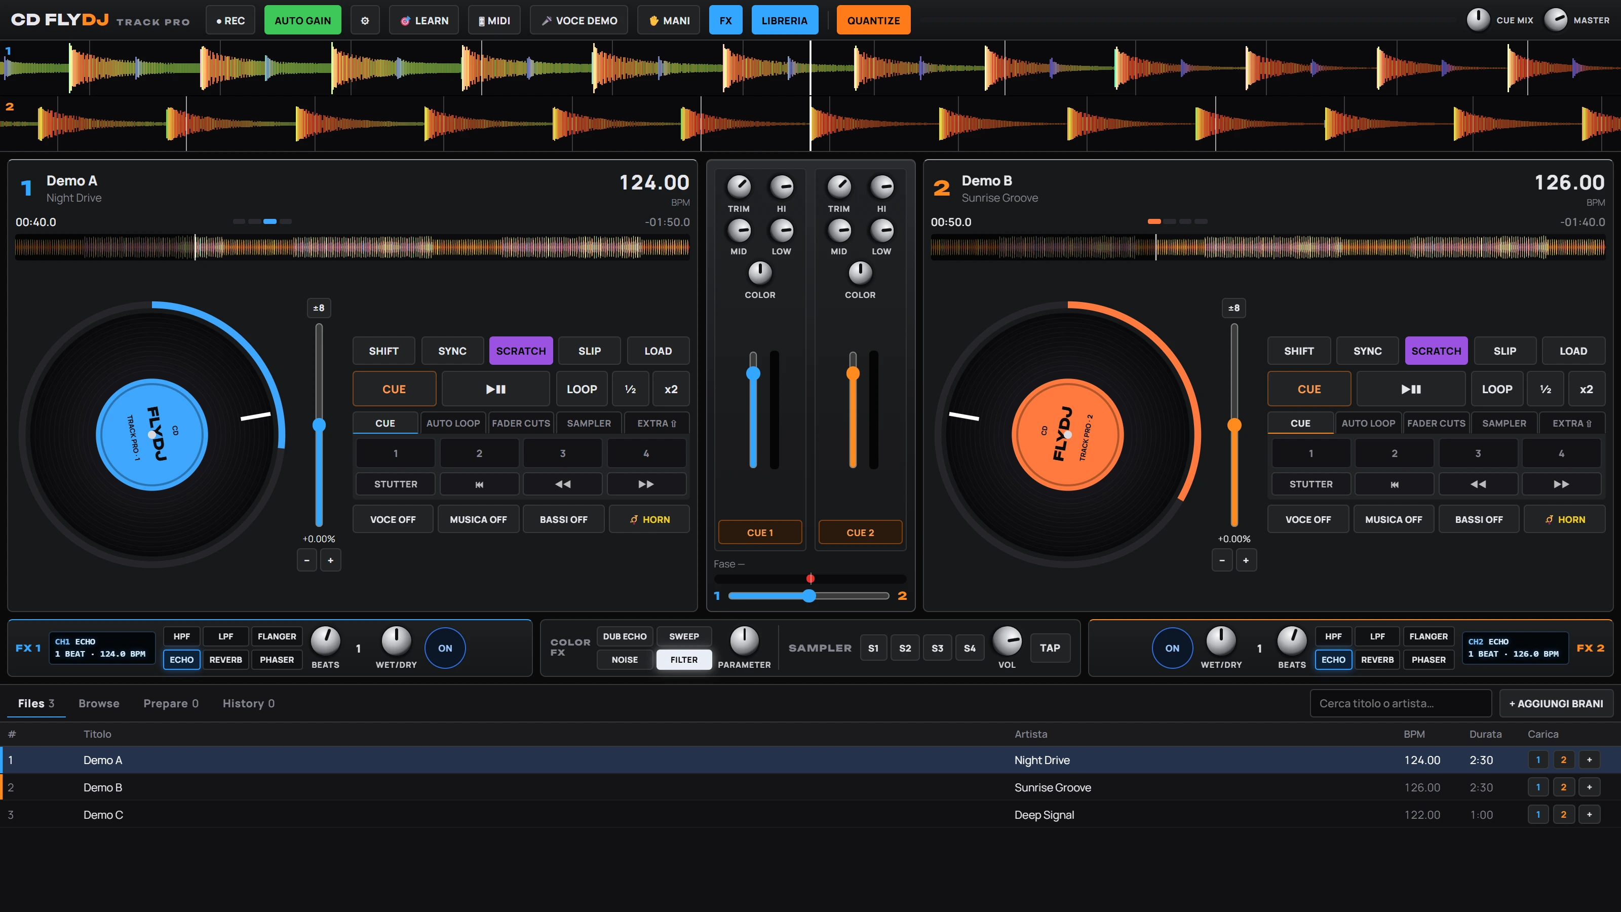Expand the EXTRA pad mode on deck 1
Image resolution: width=1621 pixels, height=912 pixels.
click(657, 423)
